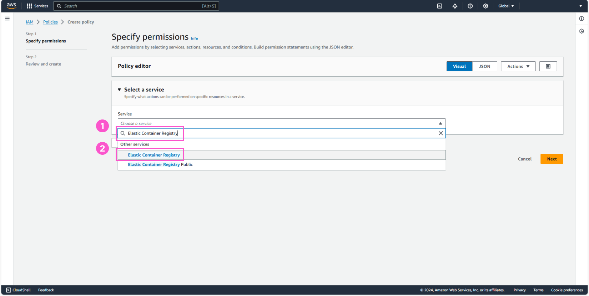Open the Global region dropdown
589x296 pixels.
tap(506, 6)
